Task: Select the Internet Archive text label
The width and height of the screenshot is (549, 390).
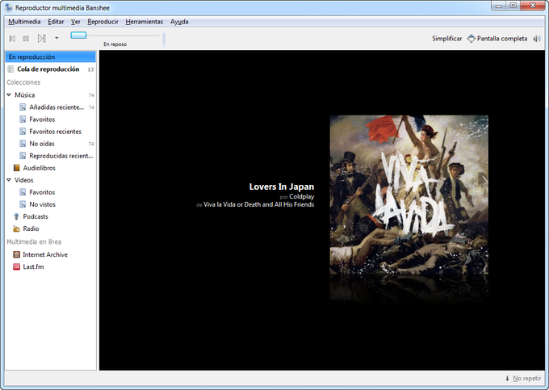Action: tap(45, 254)
